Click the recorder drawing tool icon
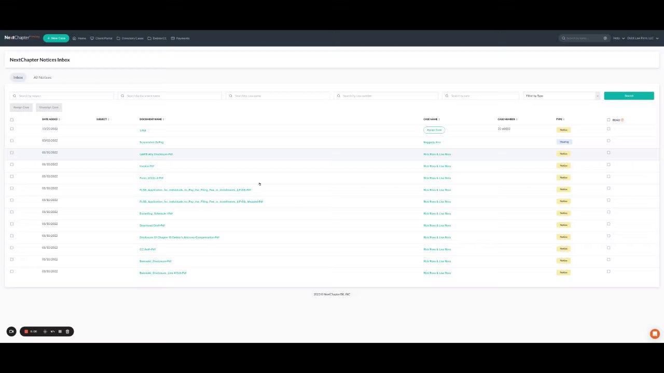 [x=45, y=332]
